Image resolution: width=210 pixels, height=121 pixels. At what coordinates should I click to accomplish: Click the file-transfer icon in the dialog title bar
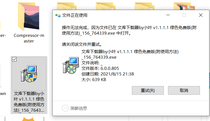pos(58,16)
